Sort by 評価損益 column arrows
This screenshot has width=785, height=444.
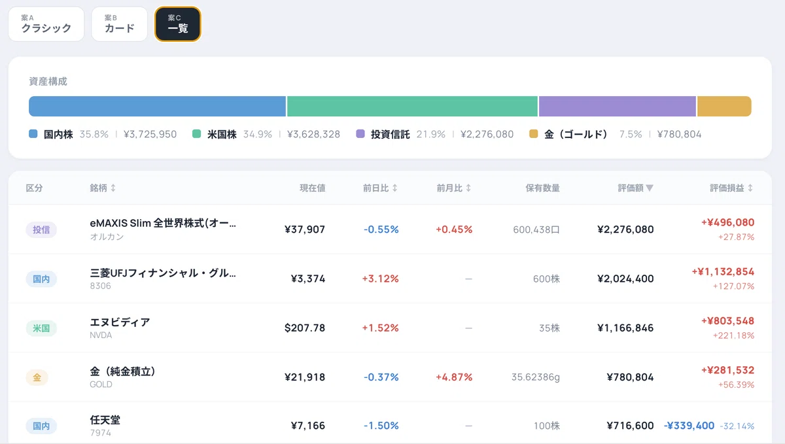point(750,188)
